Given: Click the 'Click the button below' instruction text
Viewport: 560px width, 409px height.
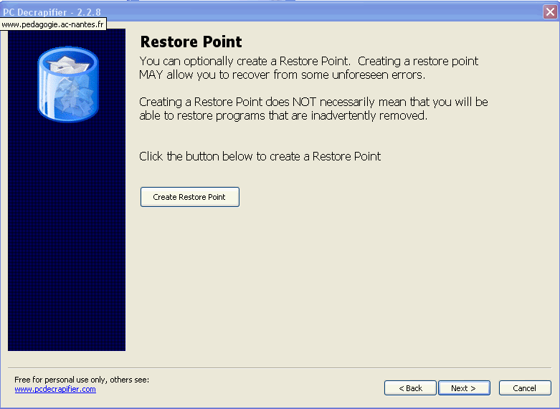Looking at the screenshot, I should pos(260,156).
